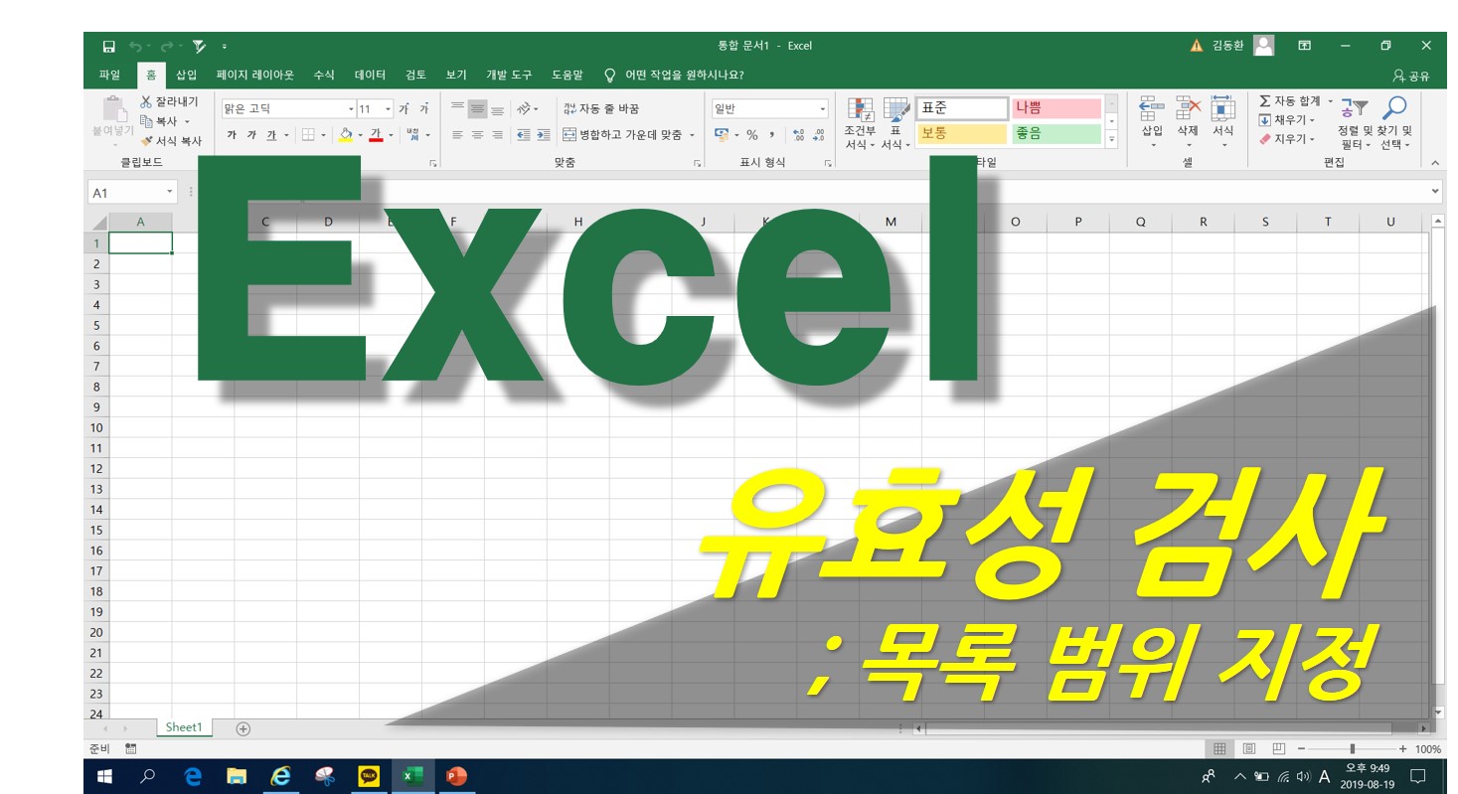Click the percent style icon
1458x794 pixels.
[x=752, y=135]
